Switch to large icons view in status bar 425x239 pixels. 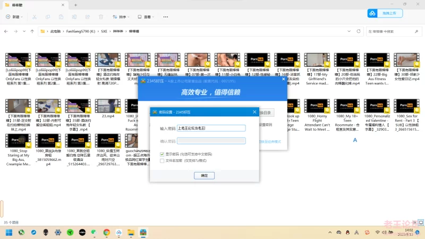point(421,223)
